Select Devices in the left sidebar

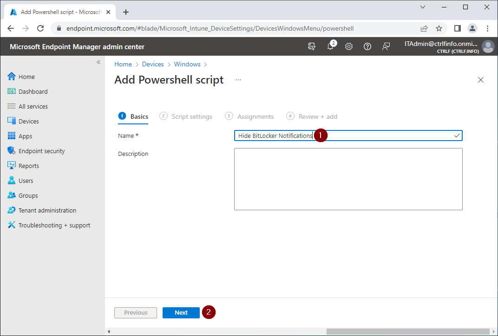[x=28, y=121]
